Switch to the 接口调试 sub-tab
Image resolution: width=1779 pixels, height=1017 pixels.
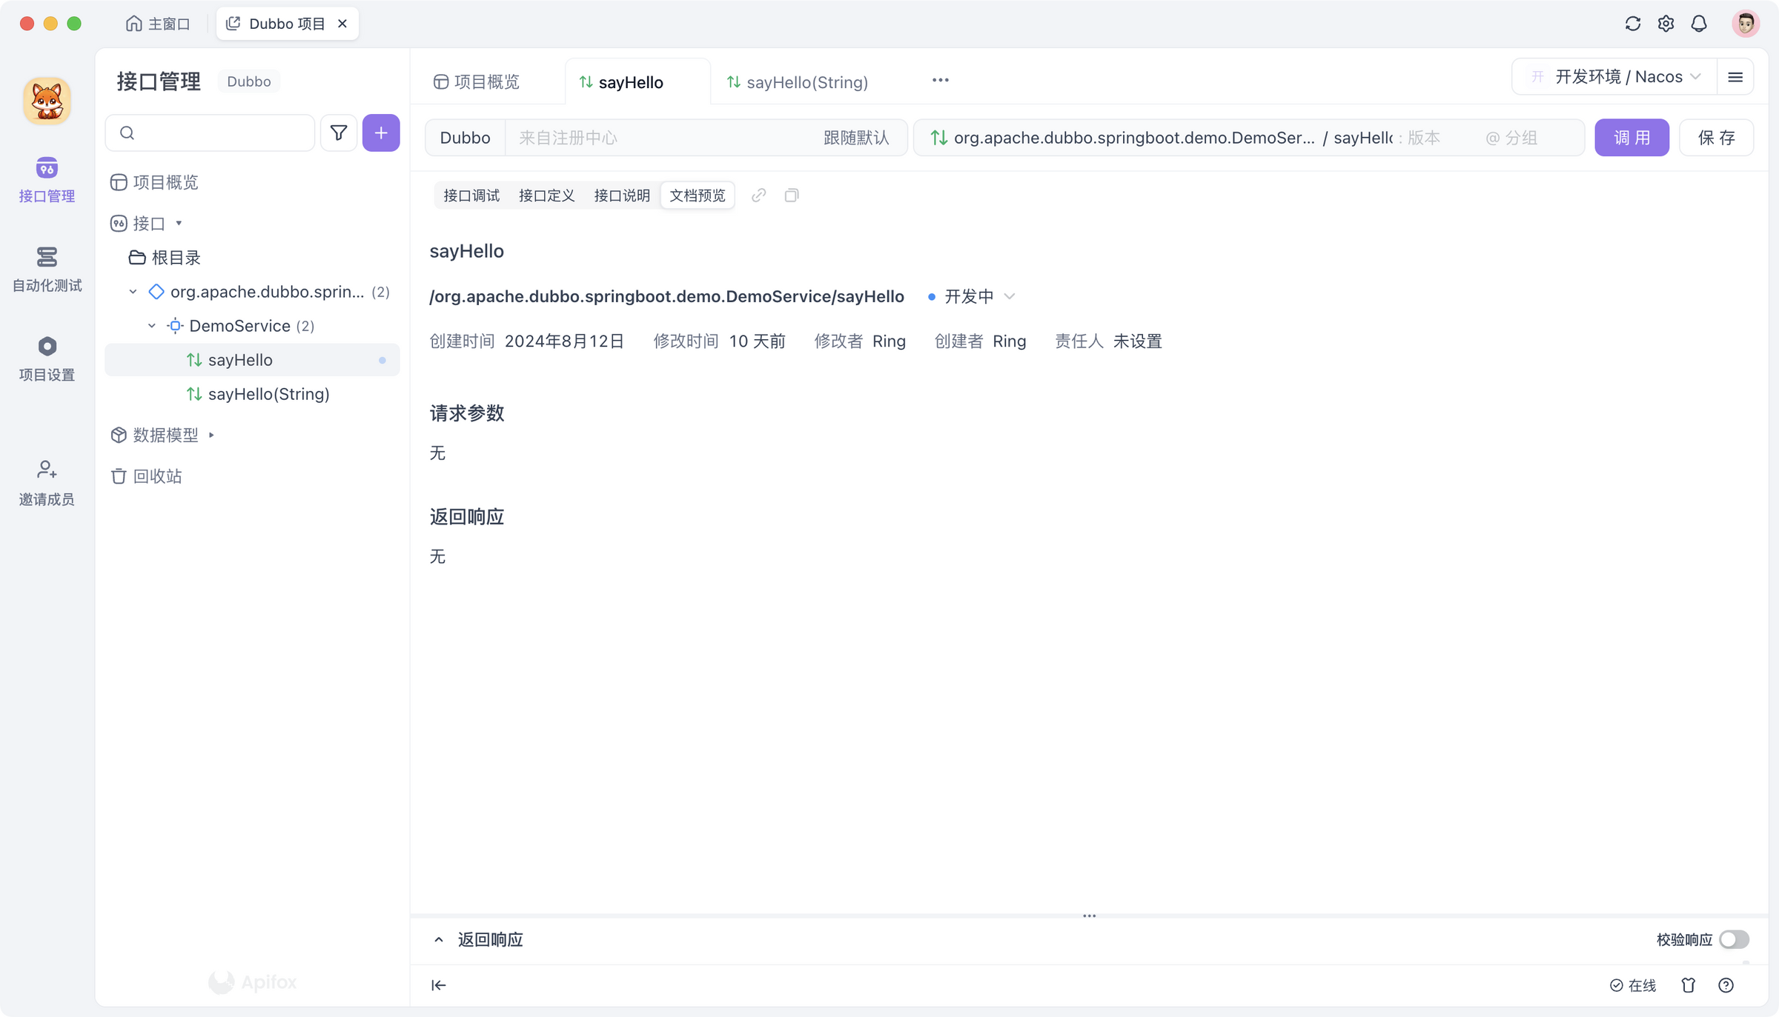(x=471, y=195)
